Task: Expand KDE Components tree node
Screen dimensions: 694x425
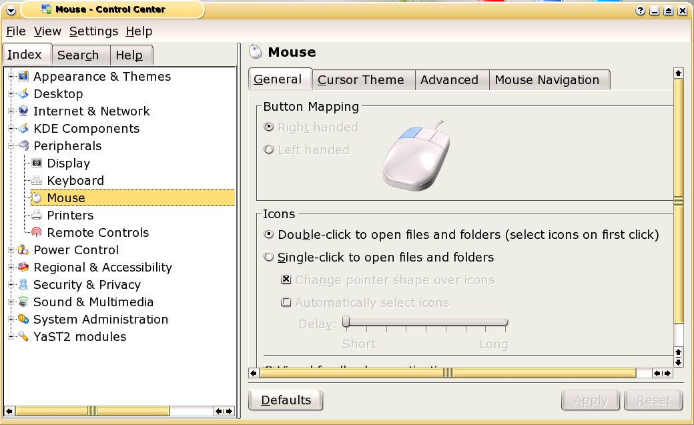Action: click(x=11, y=128)
